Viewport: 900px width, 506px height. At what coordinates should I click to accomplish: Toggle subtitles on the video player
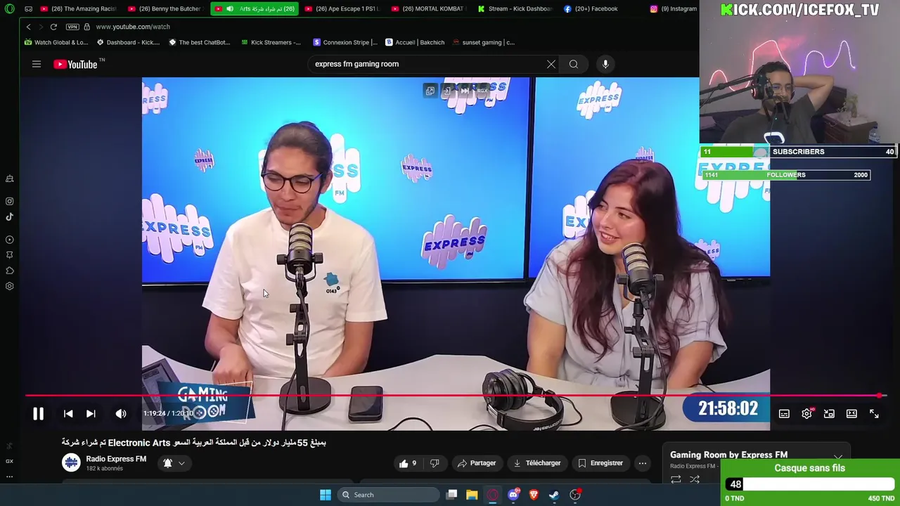(x=784, y=414)
